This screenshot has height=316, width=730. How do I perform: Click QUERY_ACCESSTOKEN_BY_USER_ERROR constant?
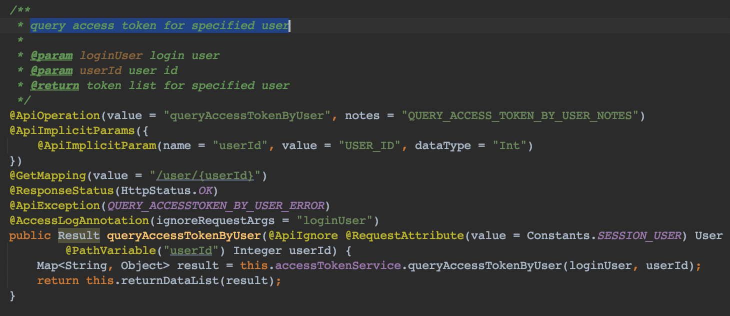[215, 205]
